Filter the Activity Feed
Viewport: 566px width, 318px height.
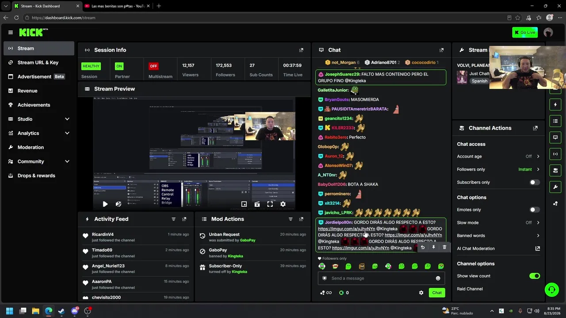173,219
